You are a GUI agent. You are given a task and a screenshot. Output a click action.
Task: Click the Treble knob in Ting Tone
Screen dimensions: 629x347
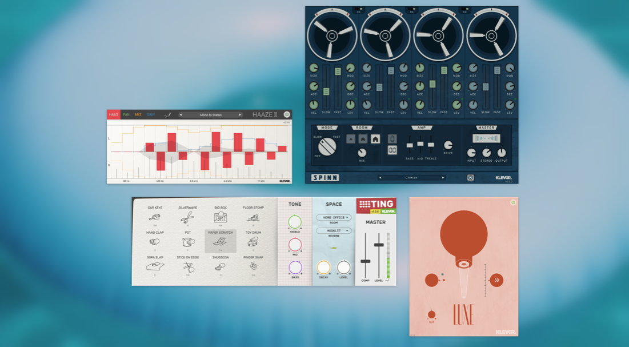pyautogui.click(x=295, y=222)
